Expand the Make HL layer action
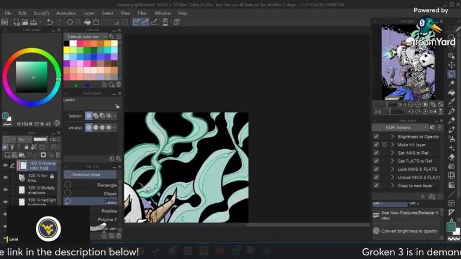461x259 pixels. [x=393, y=144]
